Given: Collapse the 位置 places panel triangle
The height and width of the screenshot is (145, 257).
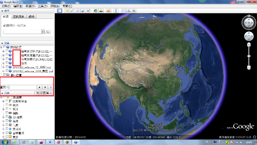Looking at the screenshot, I should click(2, 43).
